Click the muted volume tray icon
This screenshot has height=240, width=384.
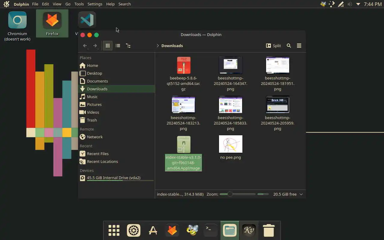point(349,4)
